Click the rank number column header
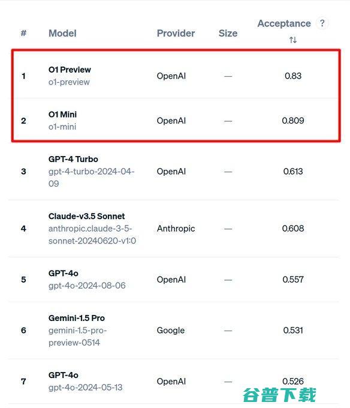This screenshot has width=350, height=408. (x=23, y=33)
